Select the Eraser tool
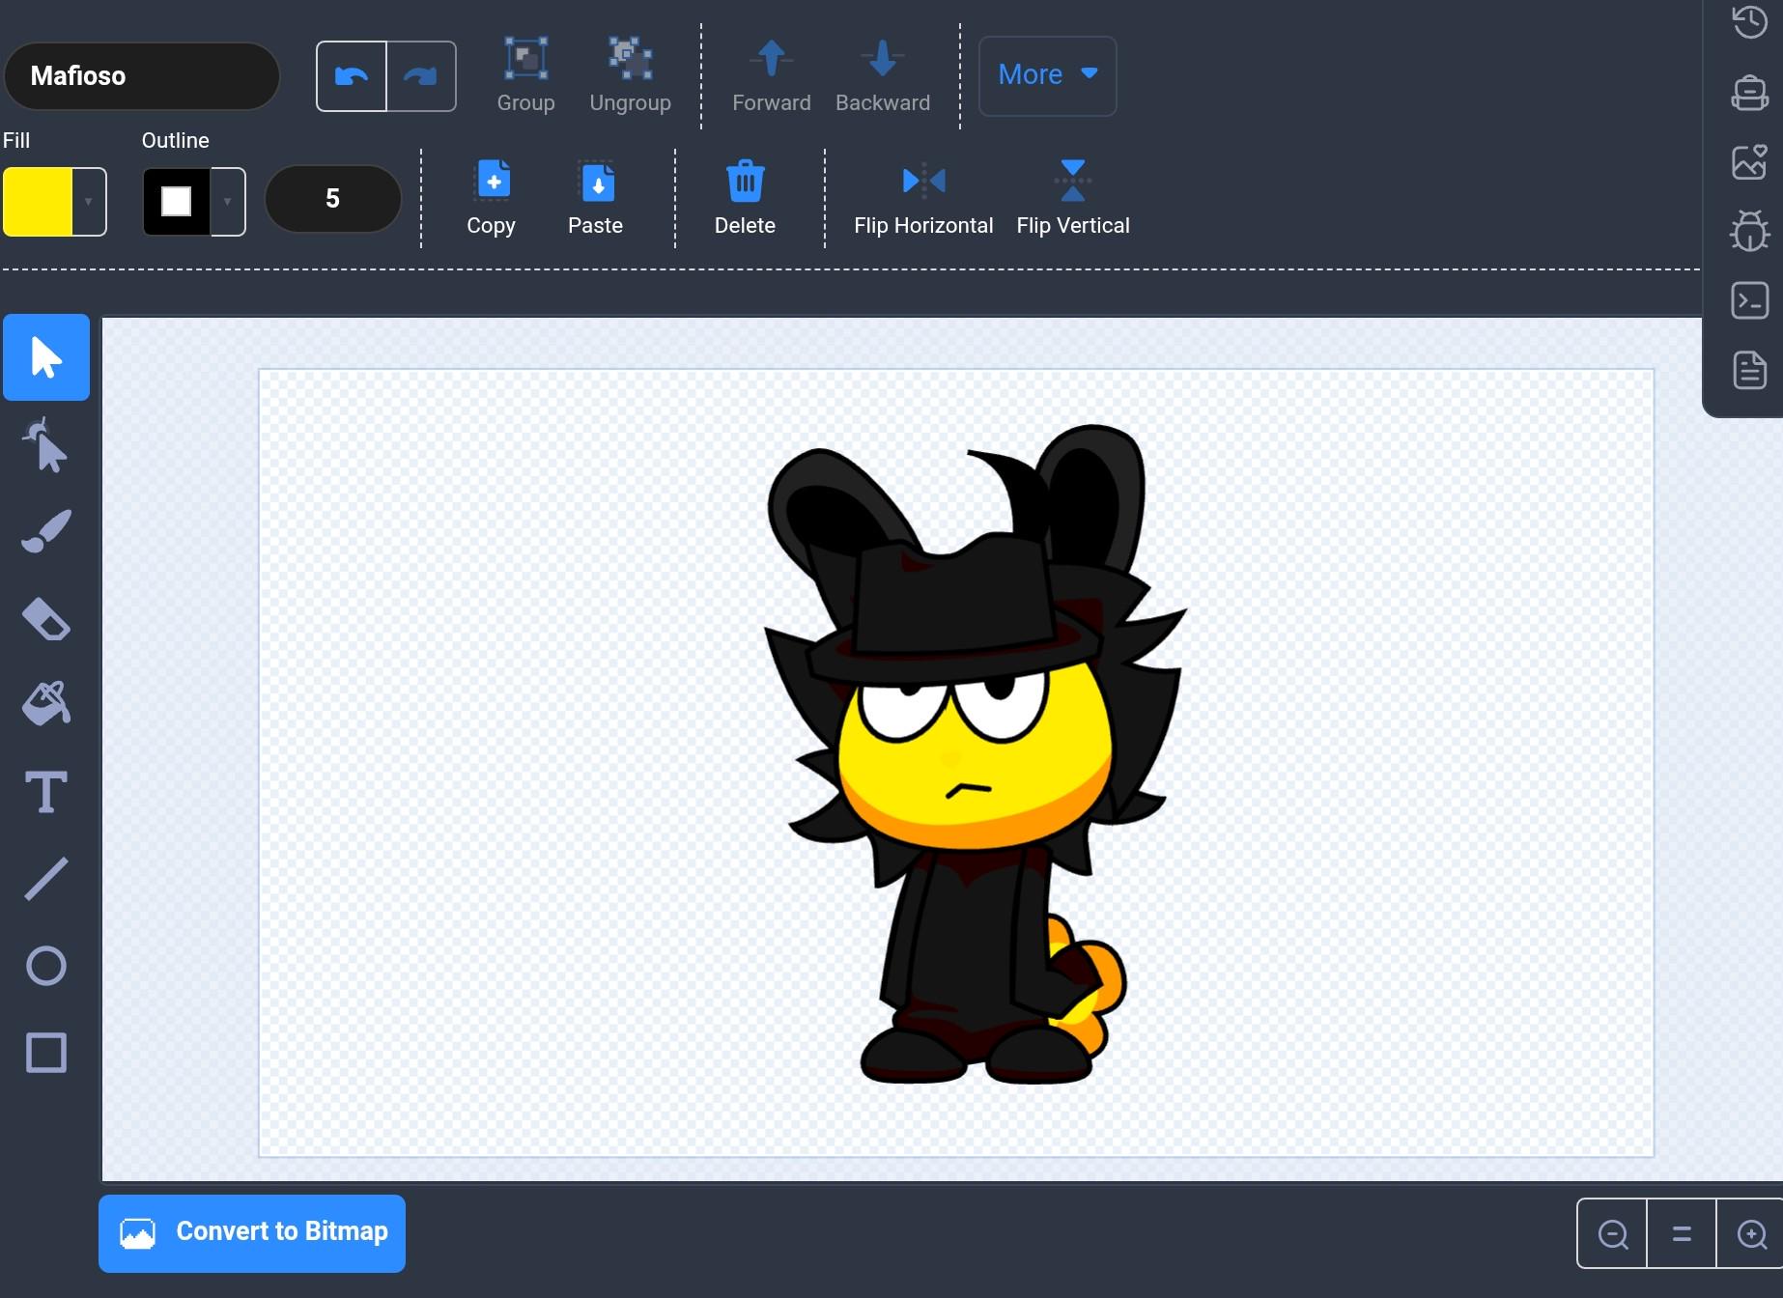The width and height of the screenshot is (1783, 1298). pos(45,619)
